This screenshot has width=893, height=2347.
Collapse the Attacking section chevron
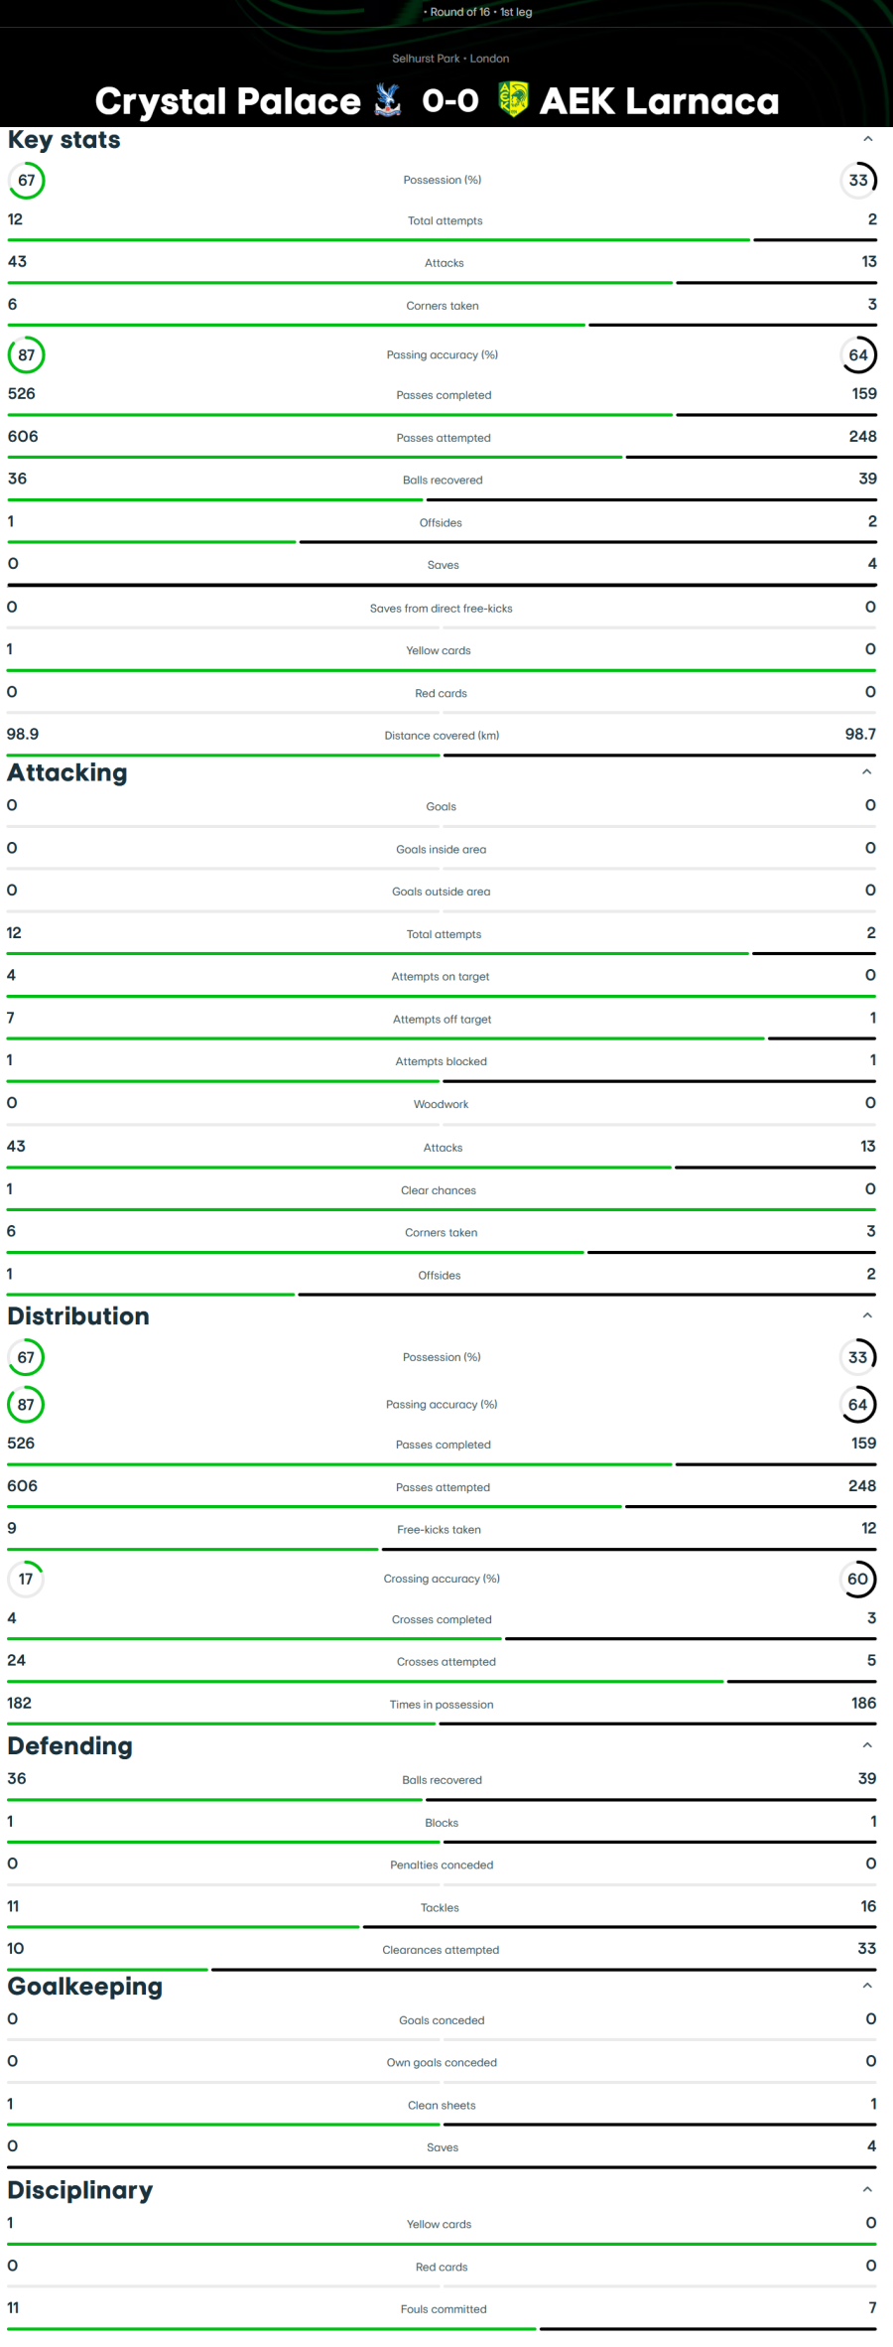[x=867, y=772]
